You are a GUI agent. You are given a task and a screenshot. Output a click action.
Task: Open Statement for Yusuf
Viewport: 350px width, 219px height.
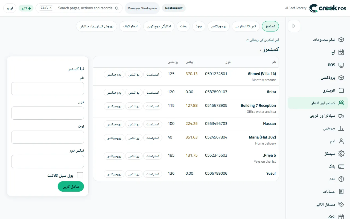[x=153, y=174]
